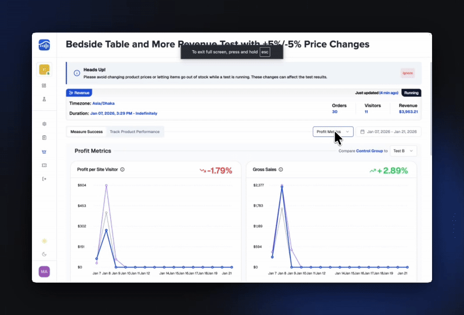Click the yellow store thumbnail in sidebar

[44, 70]
